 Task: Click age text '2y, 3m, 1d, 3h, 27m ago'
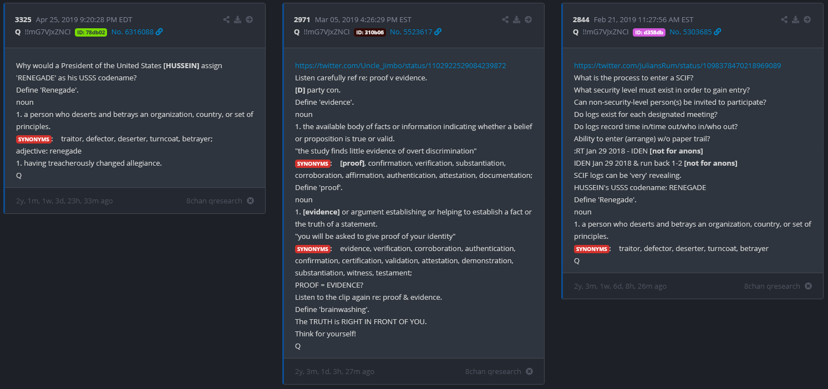click(334, 371)
